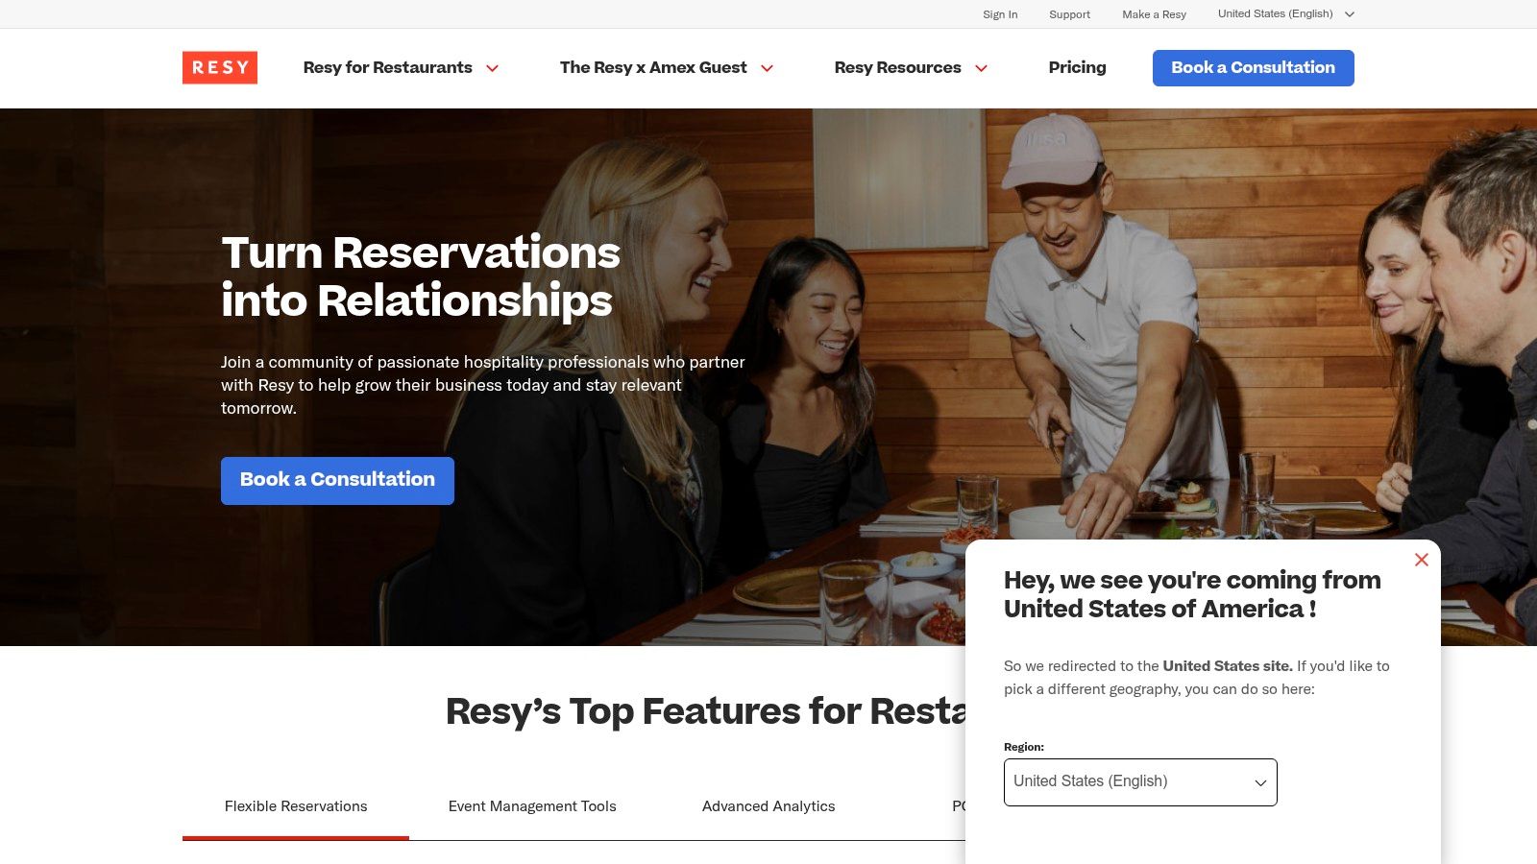Select the Flexible Reservations tab
Image resolution: width=1537 pixels, height=864 pixels.
295,806
